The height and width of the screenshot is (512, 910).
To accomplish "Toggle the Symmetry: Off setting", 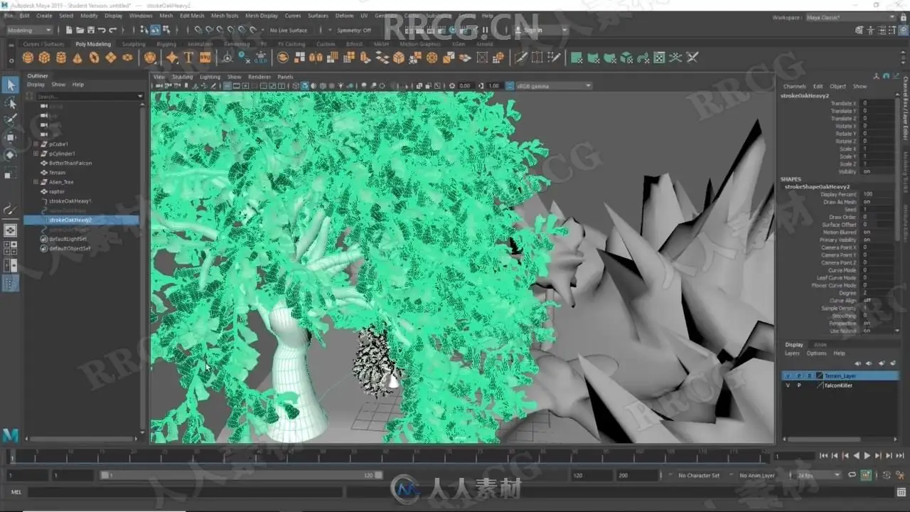I will [354, 31].
